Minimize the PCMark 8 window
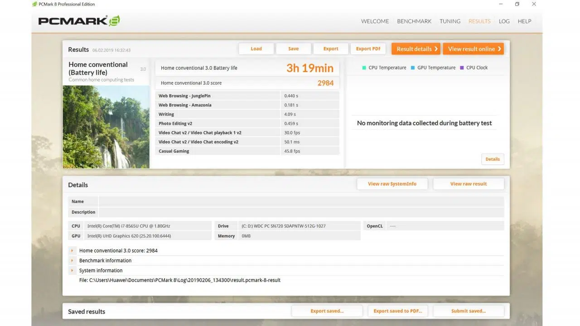The width and height of the screenshot is (580, 326). click(x=500, y=4)
